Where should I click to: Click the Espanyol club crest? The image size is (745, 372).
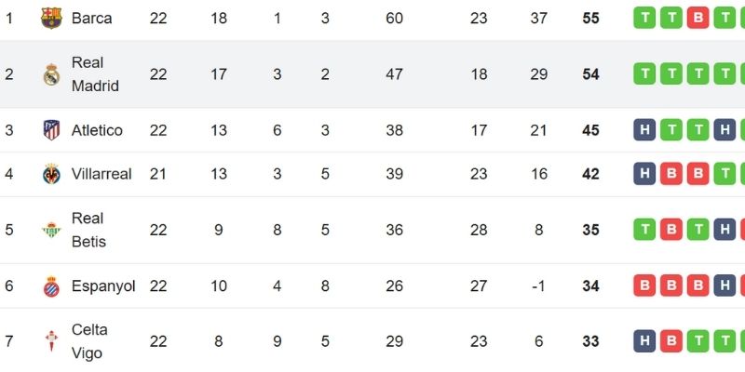51,286
